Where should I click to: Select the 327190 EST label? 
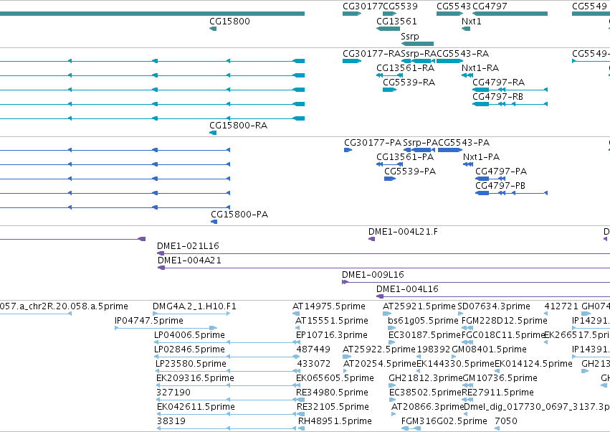pos(173,393)
